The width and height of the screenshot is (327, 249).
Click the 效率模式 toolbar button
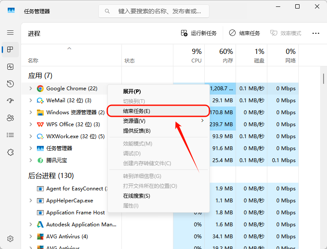point(286,33)
